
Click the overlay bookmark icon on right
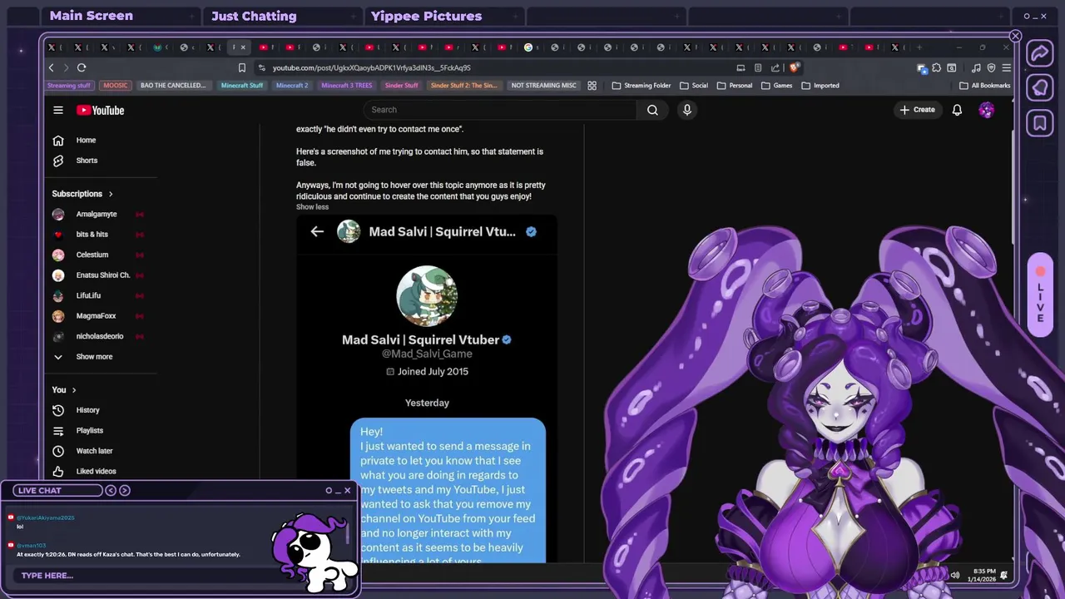pos(1040,124)
